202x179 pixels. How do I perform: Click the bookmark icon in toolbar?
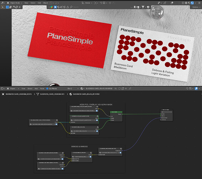point(135,7)
